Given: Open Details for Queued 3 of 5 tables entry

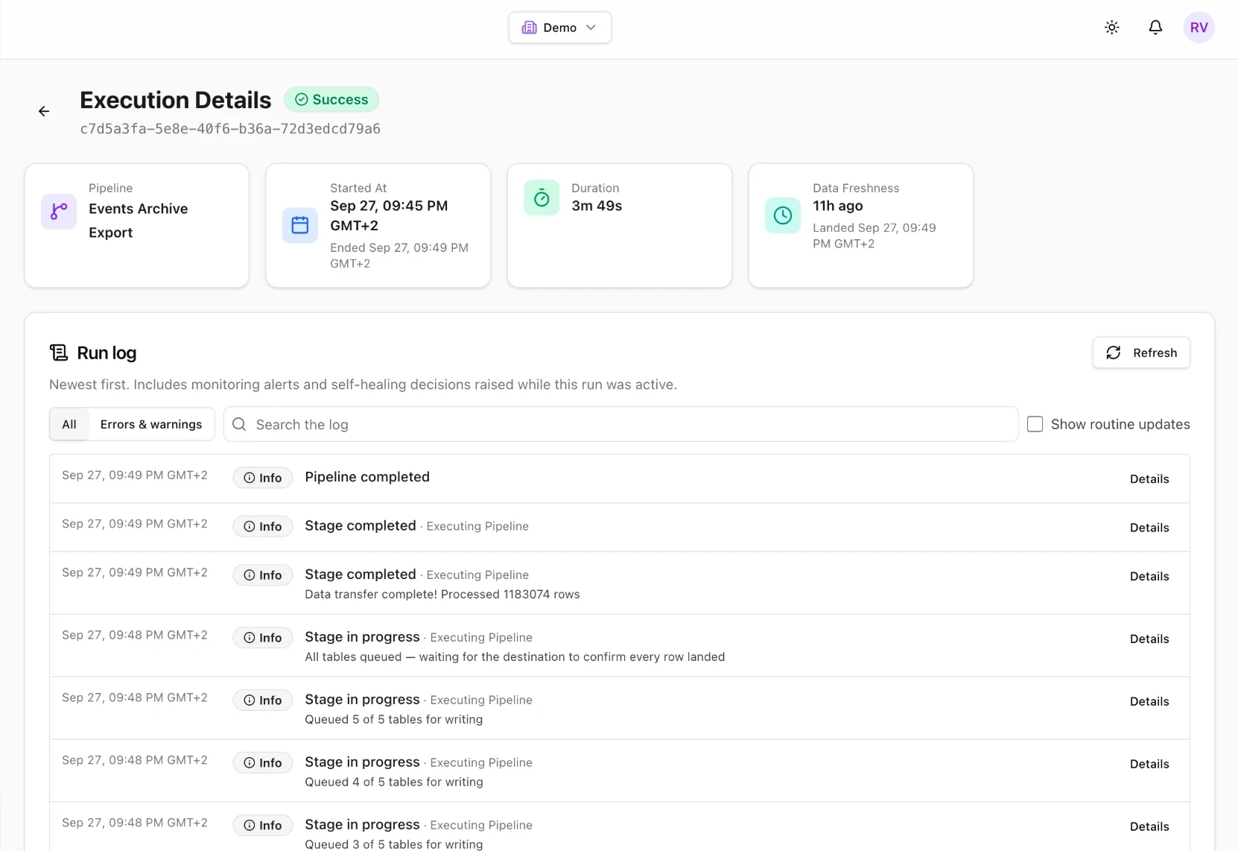Looking at the screenshot, I should pyautogui.click(x=1149, y=827).
